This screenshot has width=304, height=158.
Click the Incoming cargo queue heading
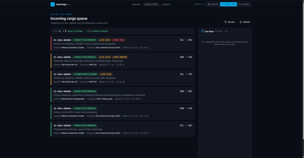pos(69,18)
